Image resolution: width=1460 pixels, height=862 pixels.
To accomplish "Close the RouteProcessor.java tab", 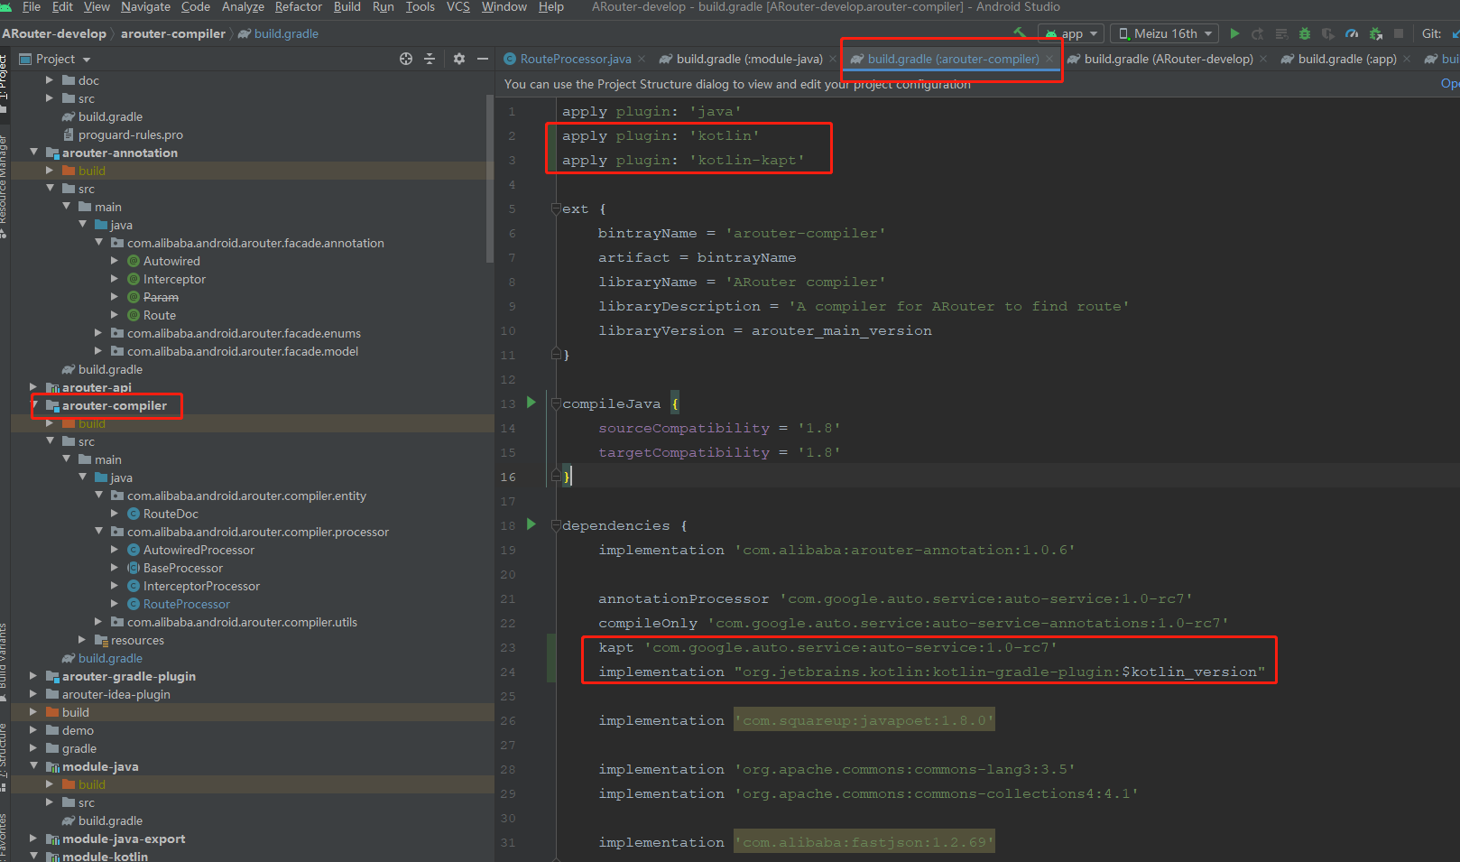I will (x=642, y=59).
